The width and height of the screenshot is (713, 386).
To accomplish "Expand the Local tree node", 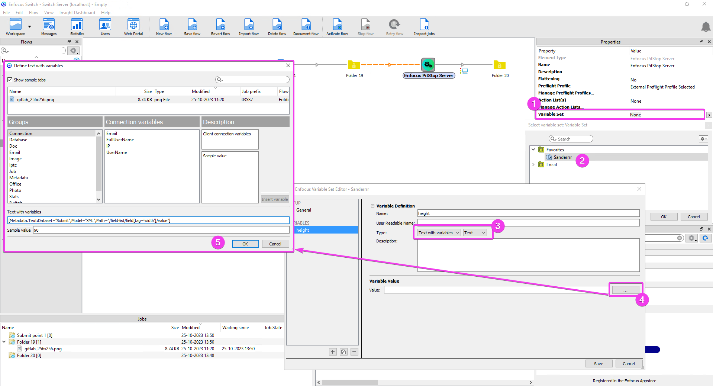I will click(533, 165).
